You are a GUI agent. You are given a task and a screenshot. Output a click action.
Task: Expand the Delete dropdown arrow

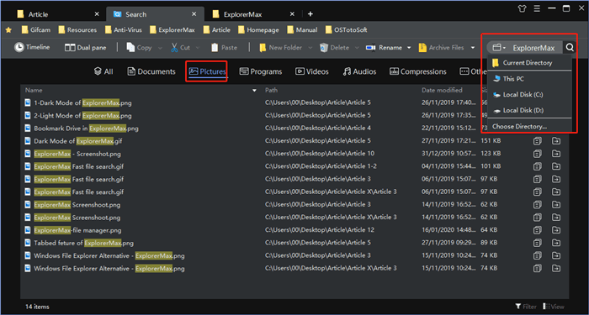357,48
